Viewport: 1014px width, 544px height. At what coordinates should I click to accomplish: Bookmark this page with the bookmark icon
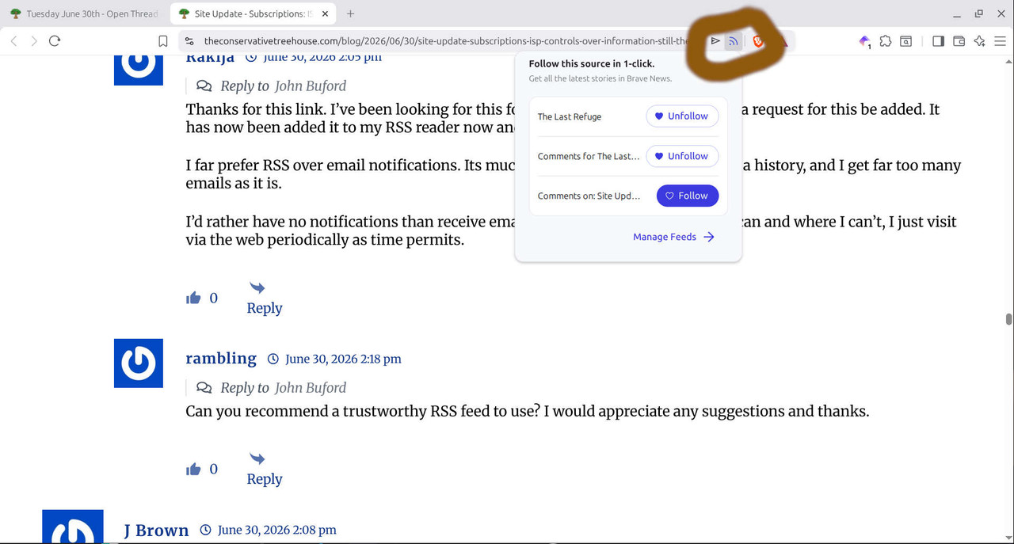pos(162,41)
